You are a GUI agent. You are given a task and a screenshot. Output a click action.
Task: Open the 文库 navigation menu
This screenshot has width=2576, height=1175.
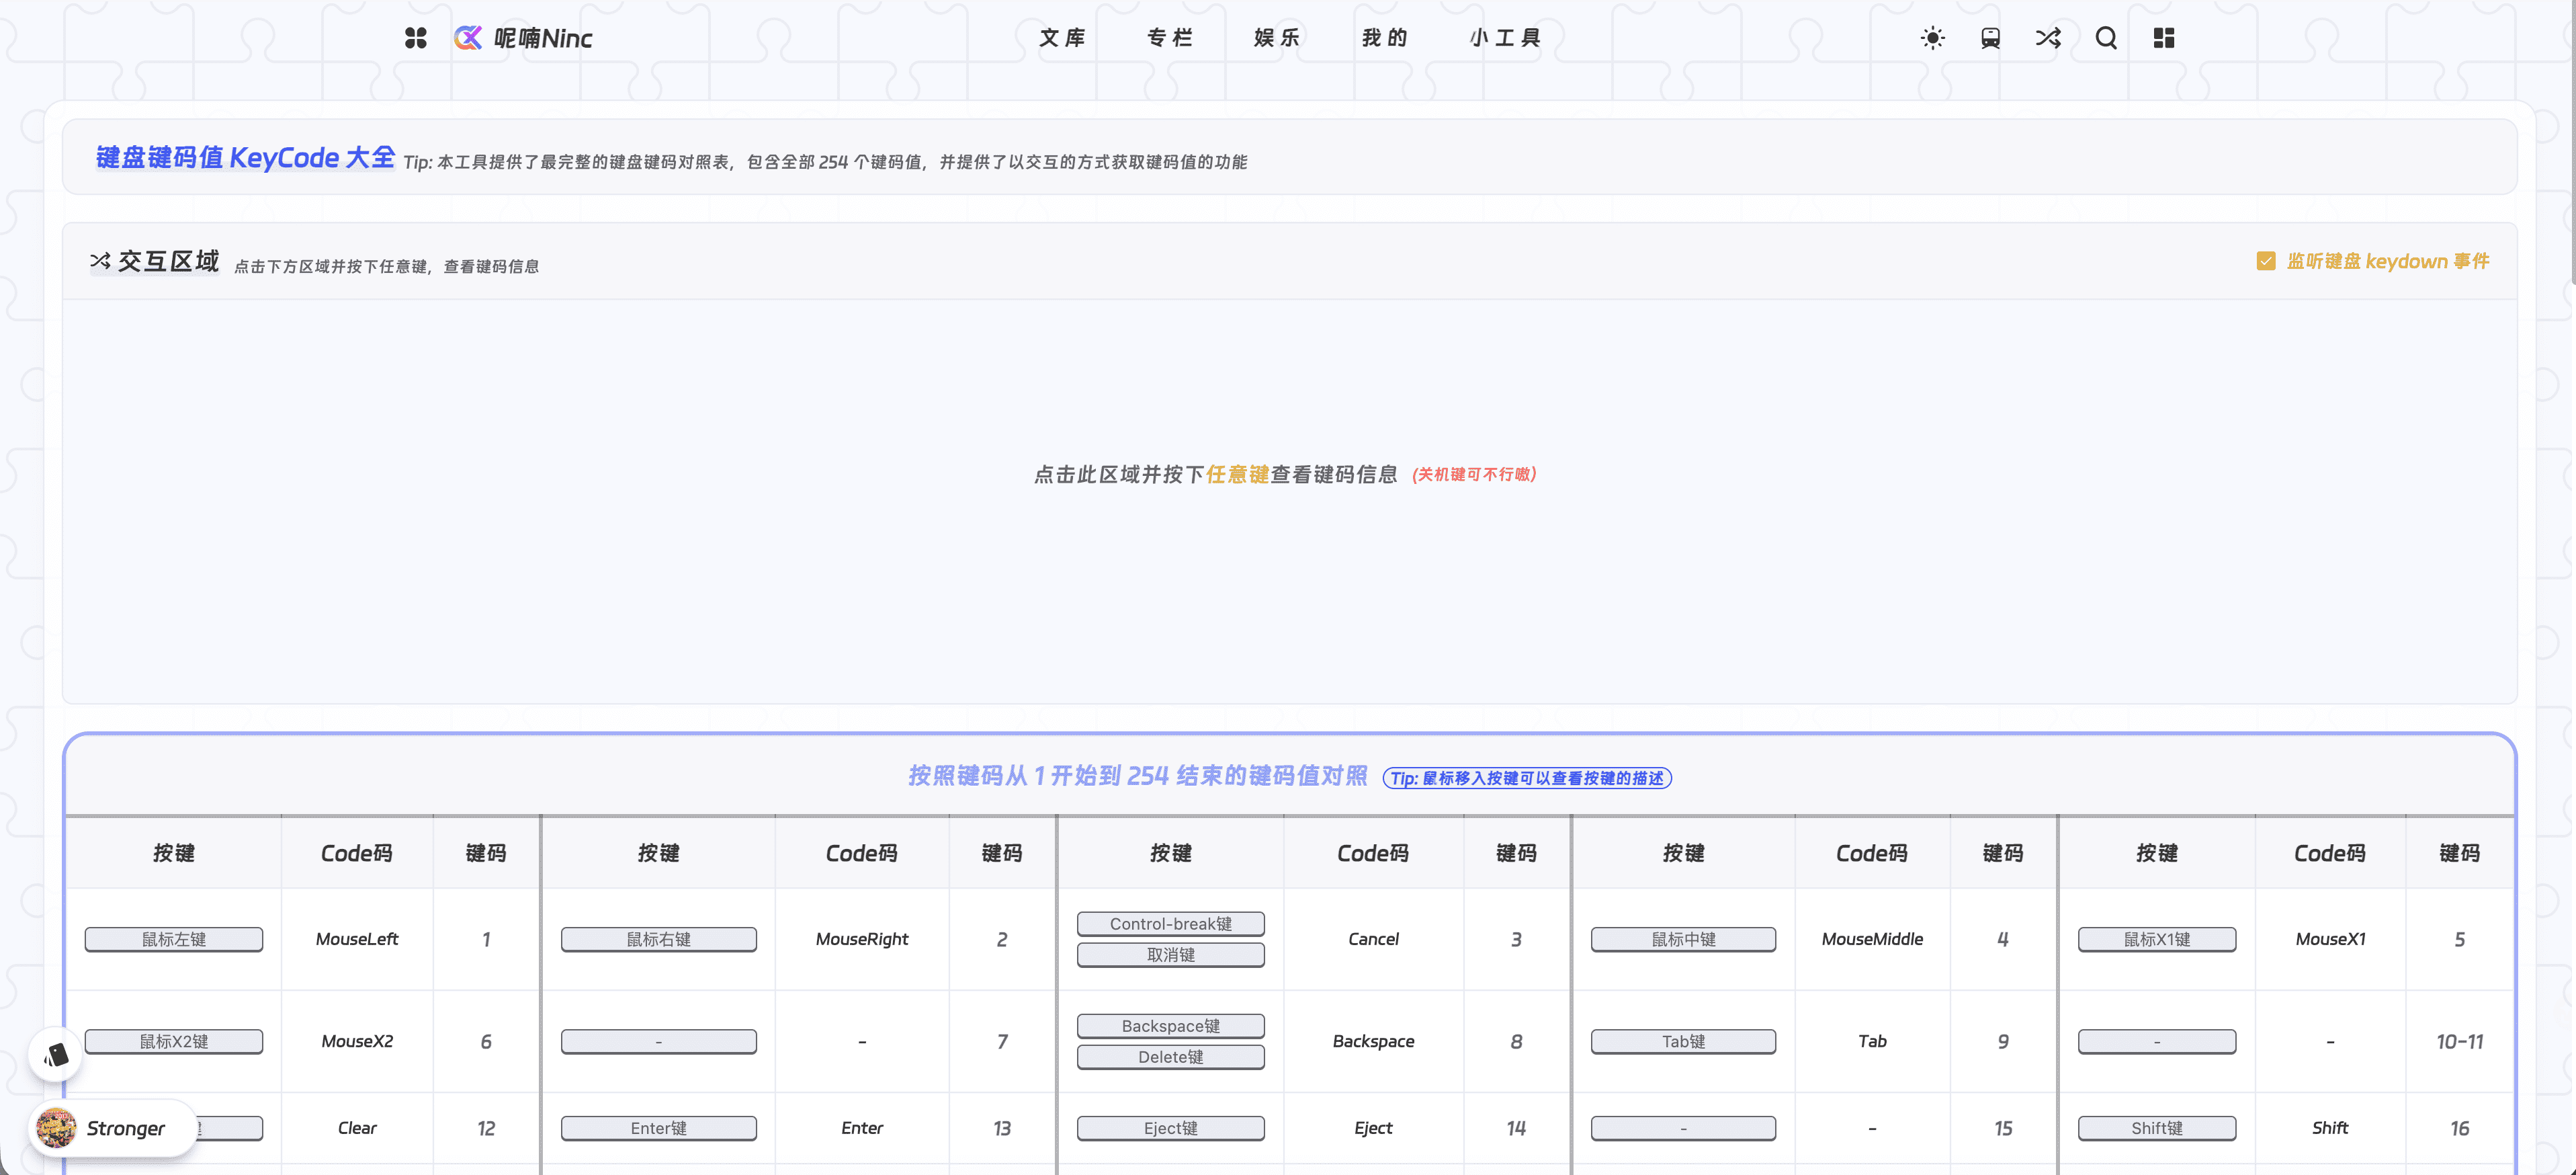[x=1062, y=38]
